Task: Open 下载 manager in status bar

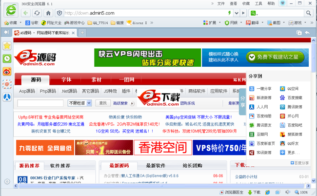Action: 254,192
